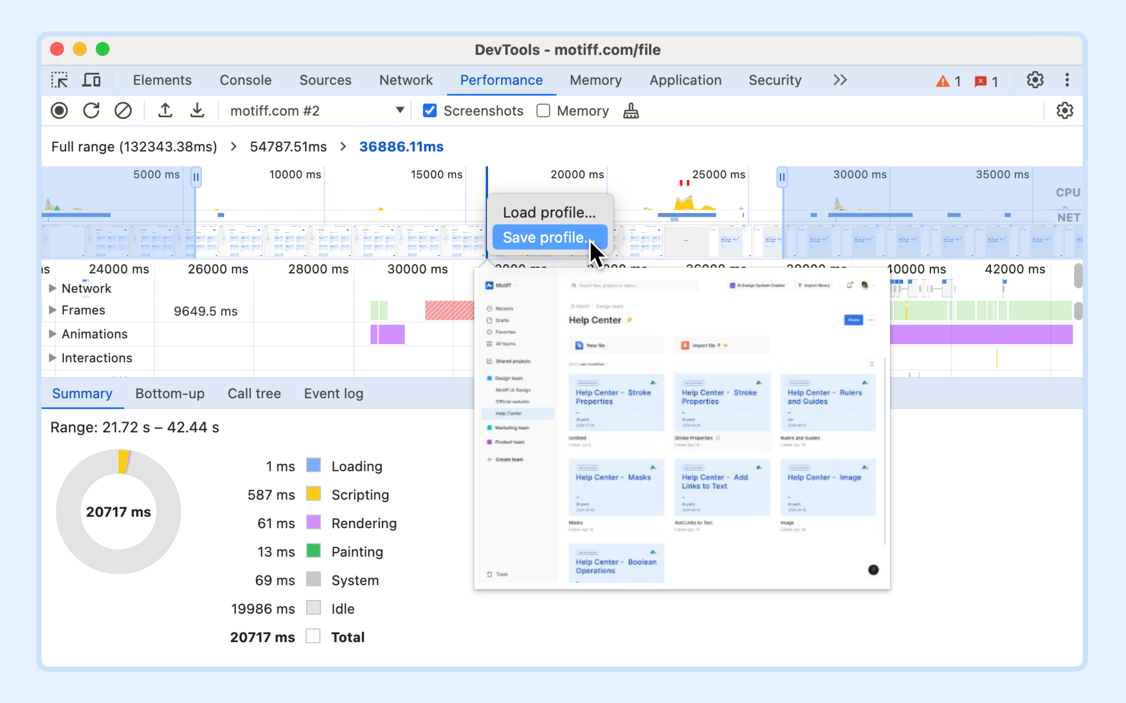
Task: Activate the inspect element picker icon
Action: tap(59, 80)
